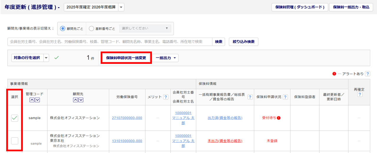Click help icon under 再確定 header
This screenshot has width=377, height=153.
pyautogui.click(x=360, y=94)
